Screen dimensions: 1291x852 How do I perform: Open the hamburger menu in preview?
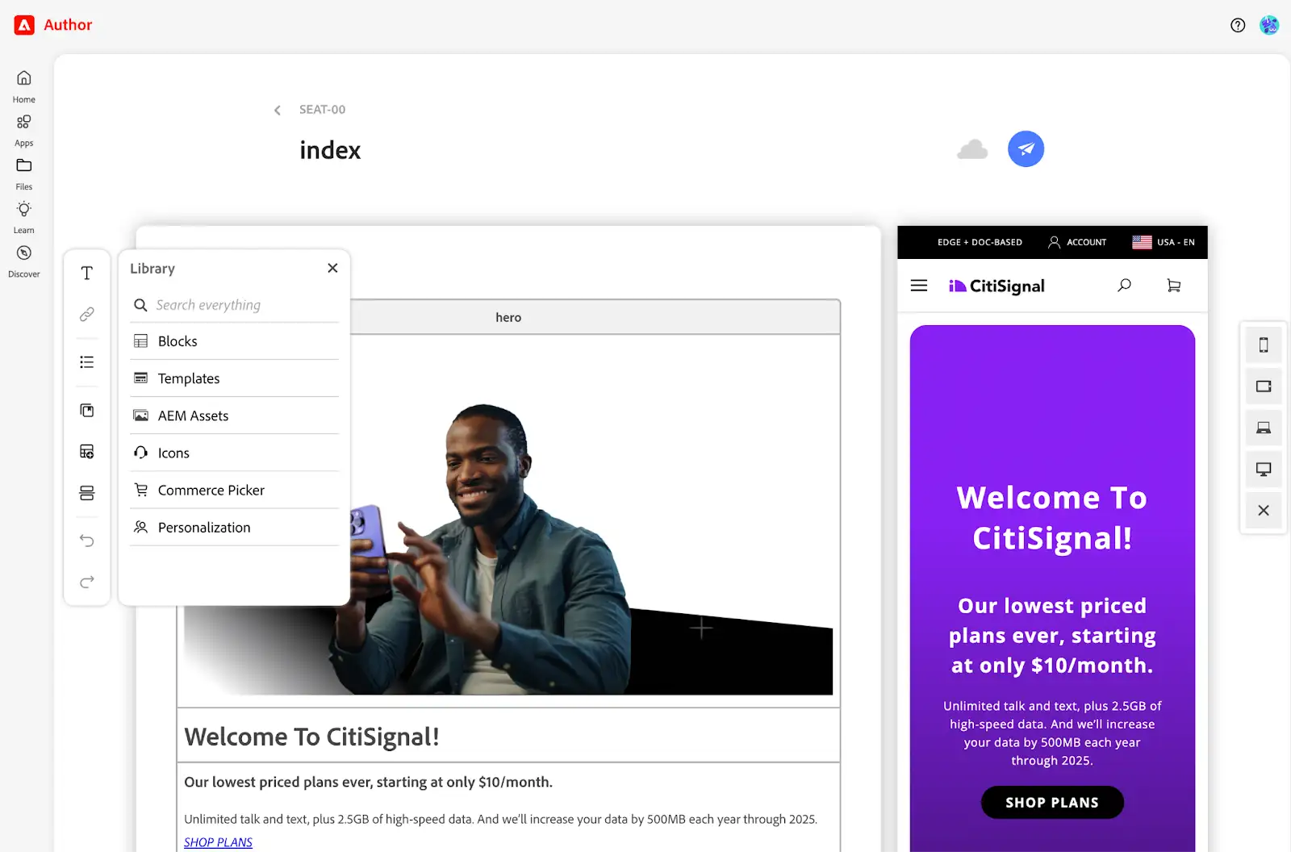(919, 286)
